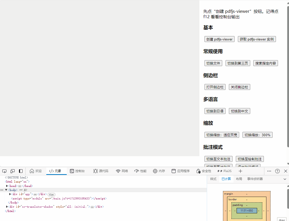
Task: Open the 事件侦听器 (Event Listeners) sidebar tab
Action: [x=255, y=179]
